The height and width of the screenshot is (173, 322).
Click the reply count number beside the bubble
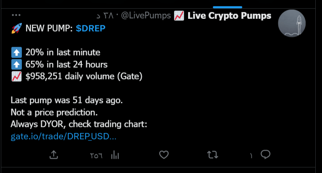[x=251, y=156]
